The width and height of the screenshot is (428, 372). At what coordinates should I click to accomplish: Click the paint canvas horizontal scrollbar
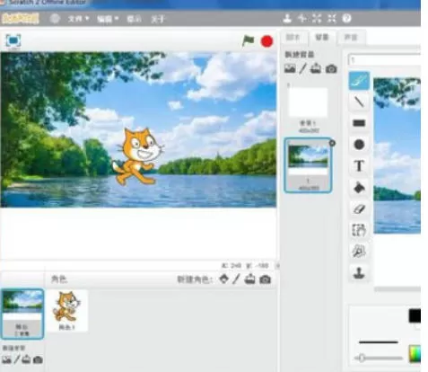(397, 289)
